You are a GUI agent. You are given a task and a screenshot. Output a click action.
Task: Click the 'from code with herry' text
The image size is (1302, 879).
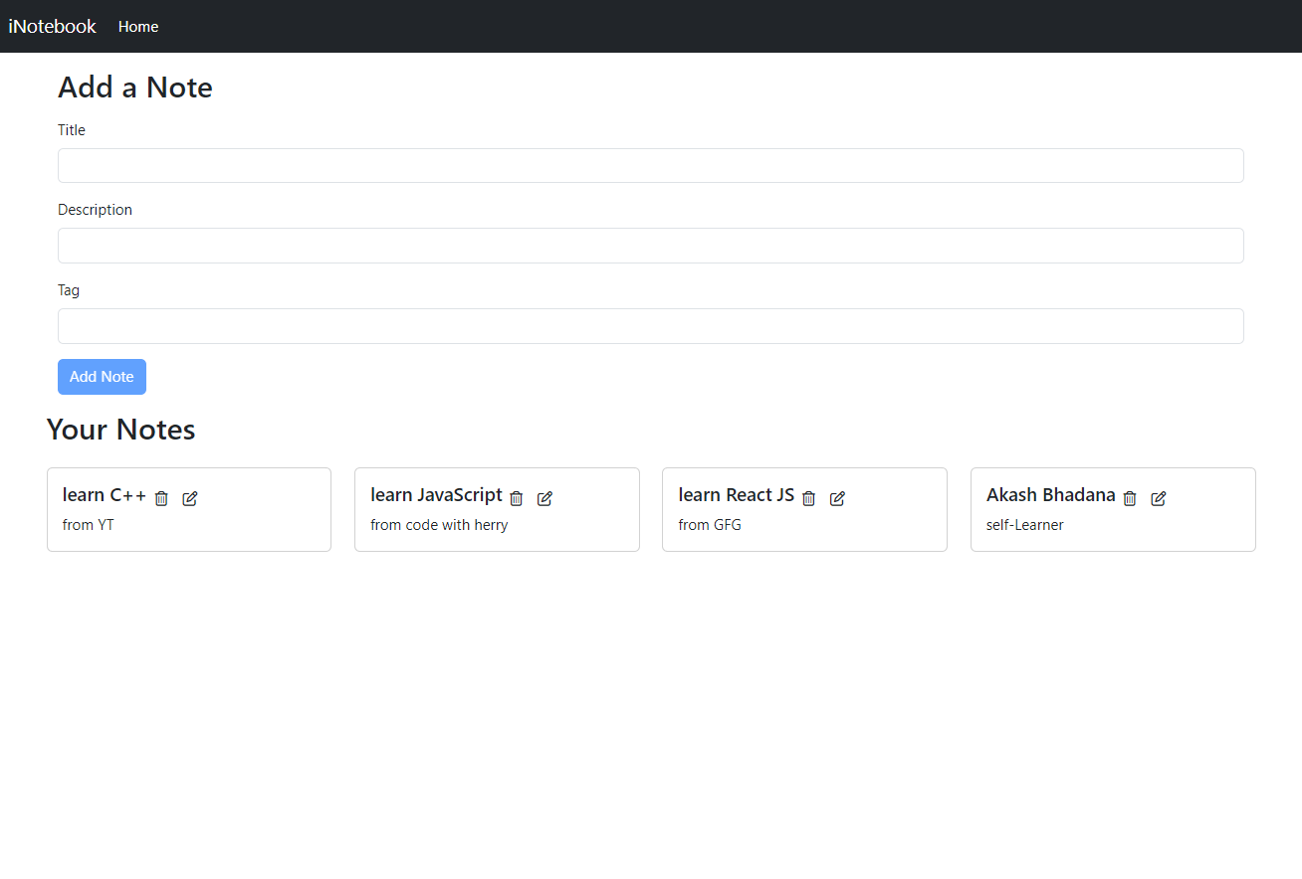click(439, 525)
